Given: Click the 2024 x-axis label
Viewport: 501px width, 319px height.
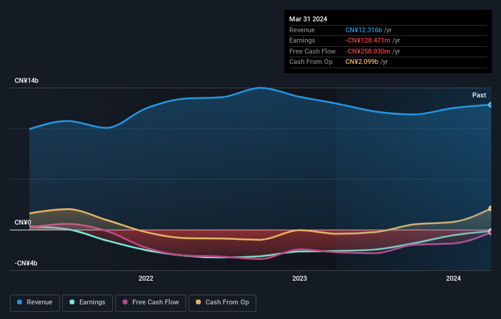Looking at the screenshot, I should pos(453,279).
